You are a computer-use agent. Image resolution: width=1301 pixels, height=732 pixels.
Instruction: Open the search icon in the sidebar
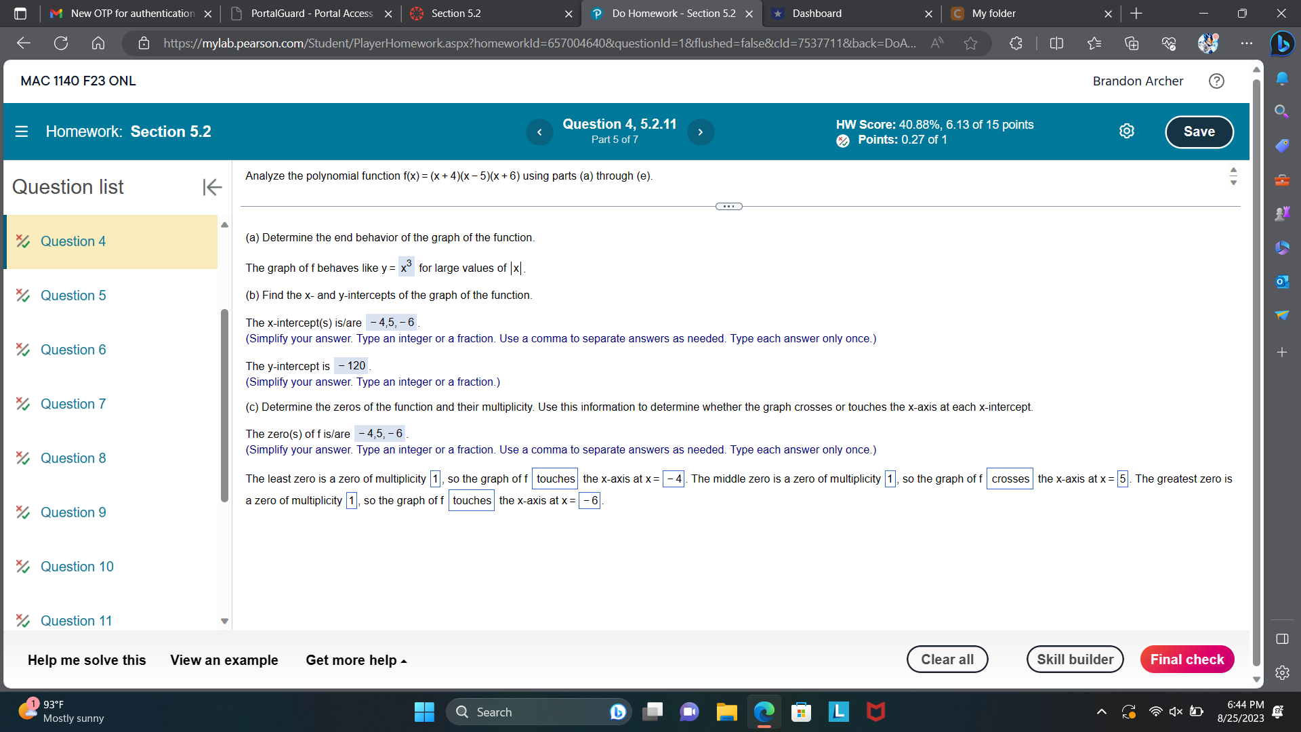click(x=1282, y=111)
